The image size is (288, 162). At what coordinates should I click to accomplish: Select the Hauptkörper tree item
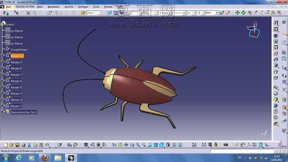coord(19,49)
